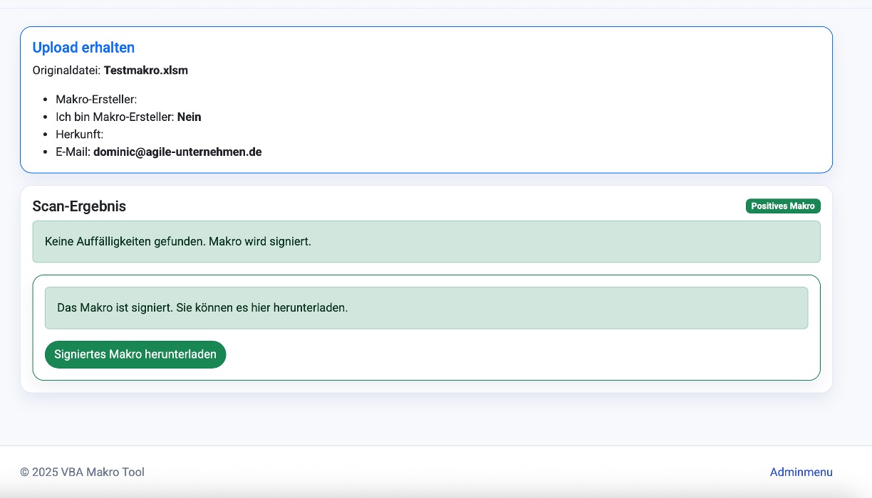The width and height of the screenshot is (872, 498).
Task: Download the signed macro file
Action: point(135,354)
